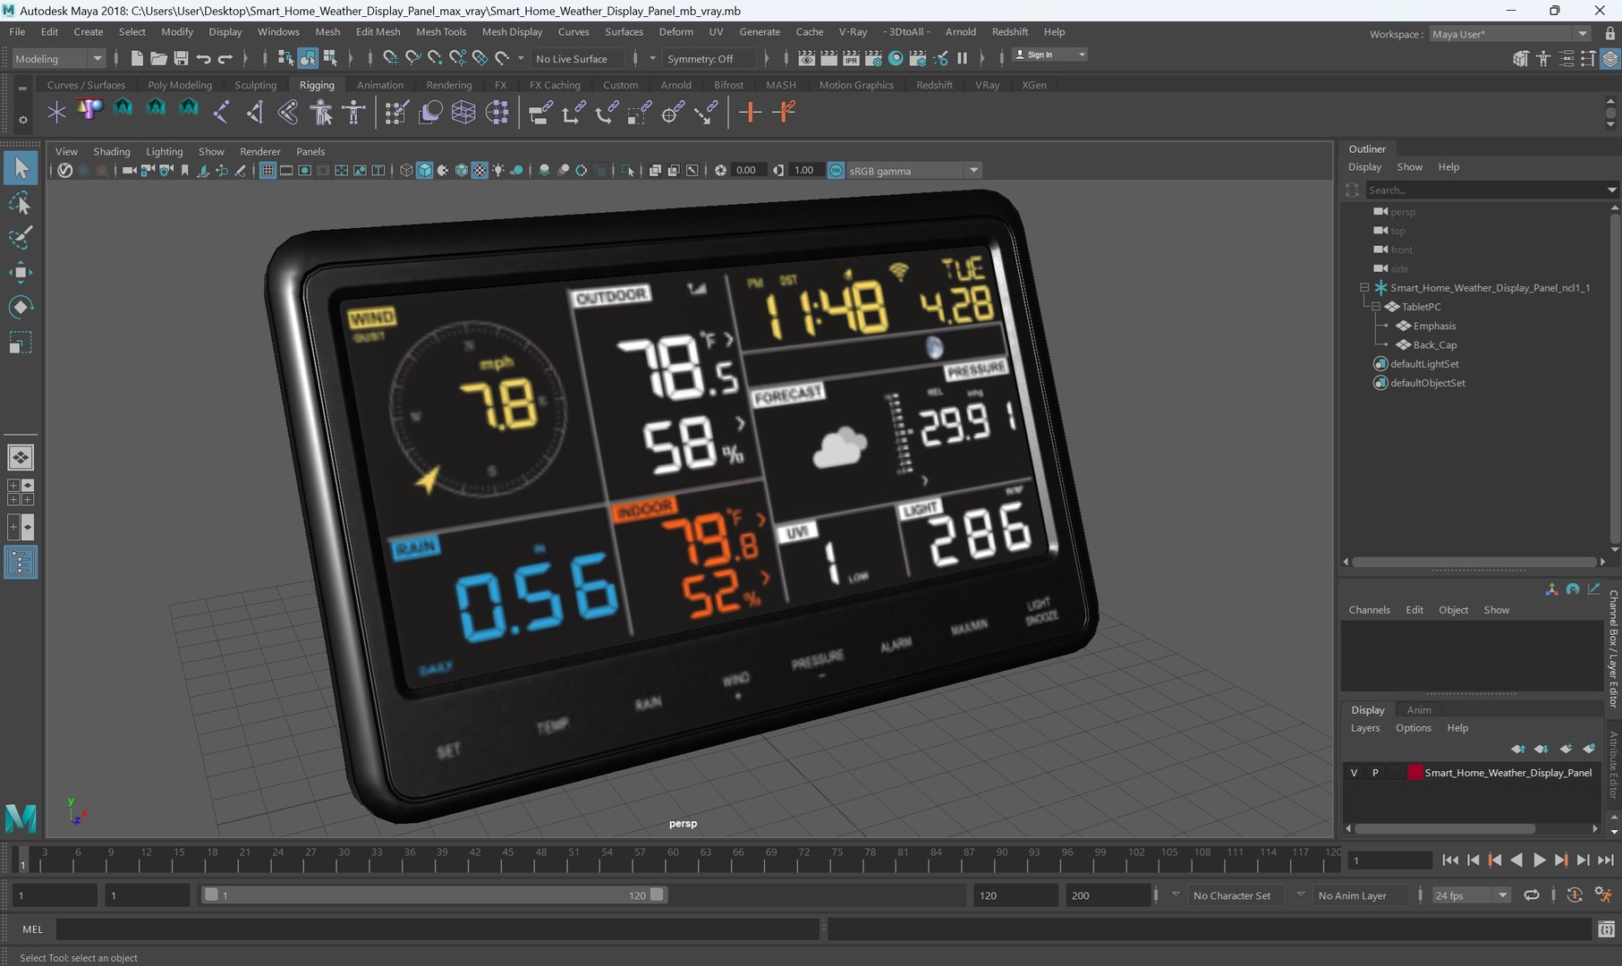Click the Outliner search field
The width and height of the screenshot is (1622, 966).
[x=1491, y=190]
